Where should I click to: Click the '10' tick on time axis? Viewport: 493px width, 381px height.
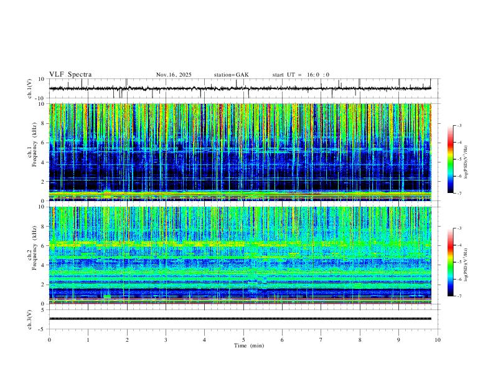click(x=438, y=340)
